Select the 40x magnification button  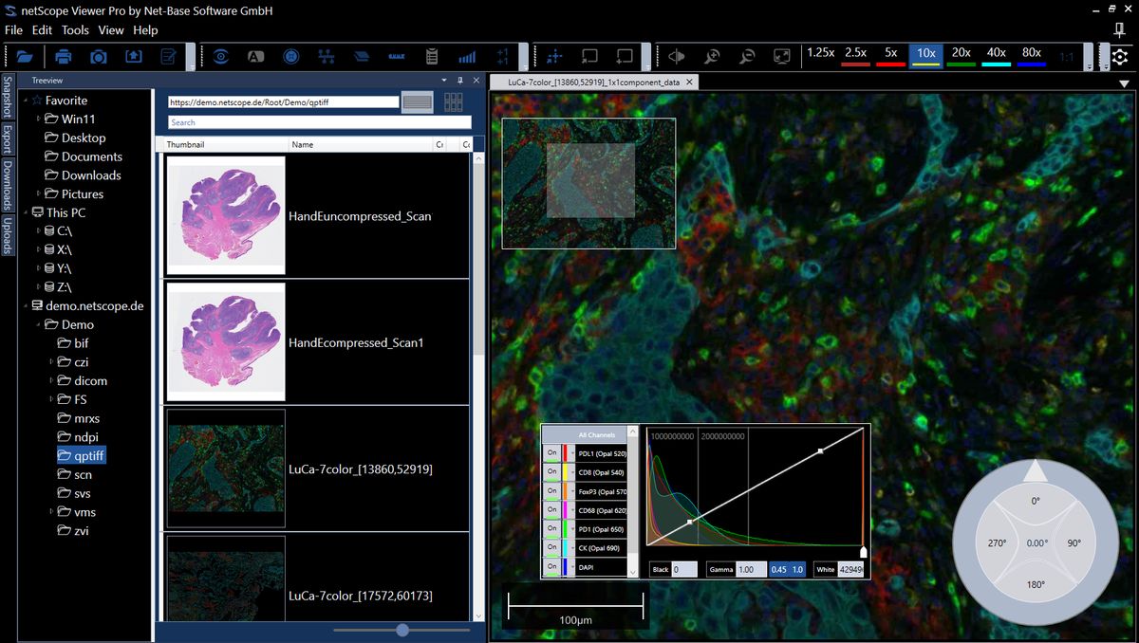click(995, 54)
